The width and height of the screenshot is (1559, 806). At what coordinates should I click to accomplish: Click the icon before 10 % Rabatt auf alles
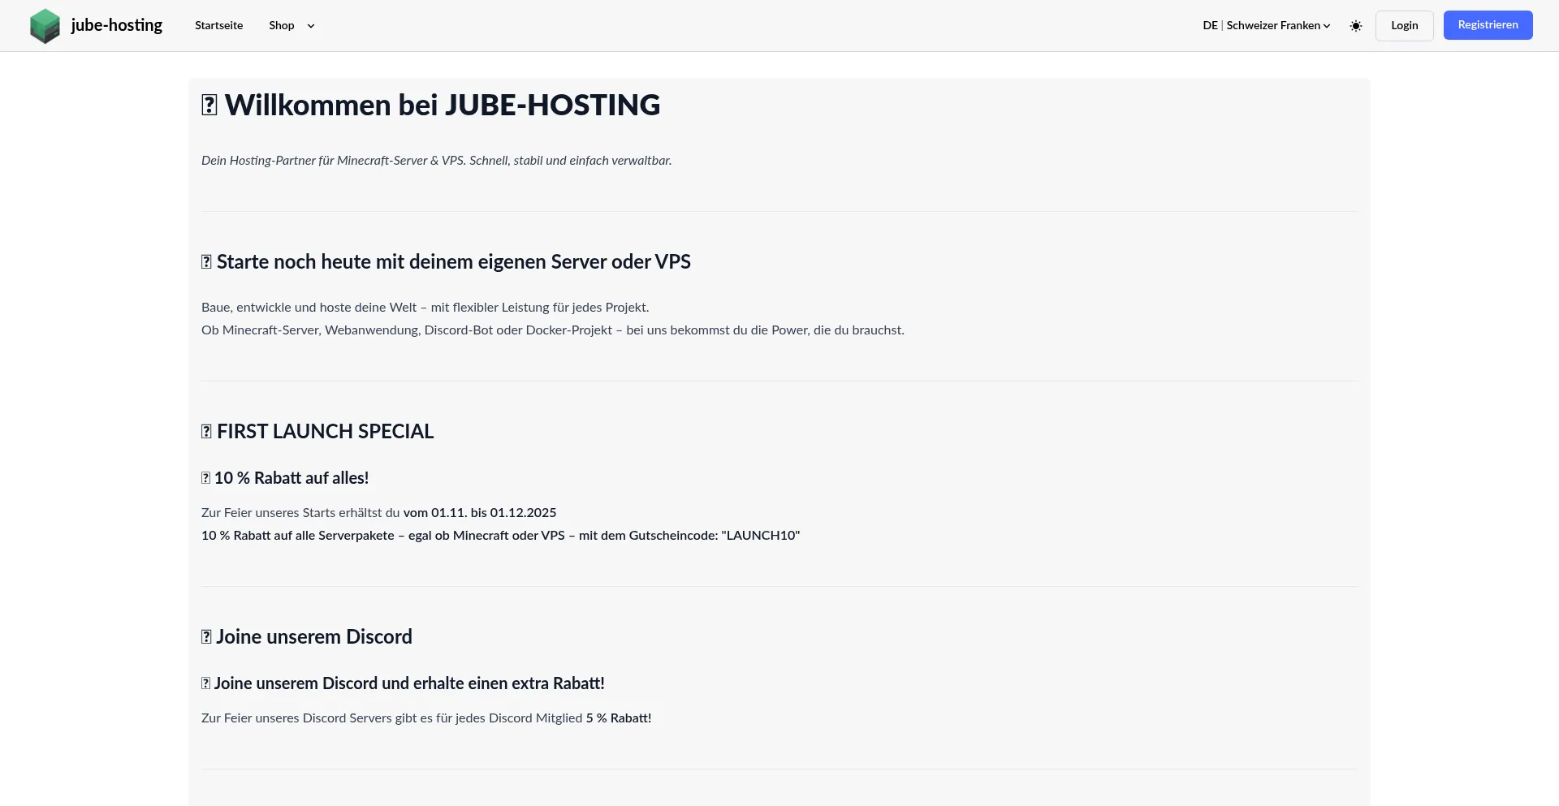pos(205,478)
